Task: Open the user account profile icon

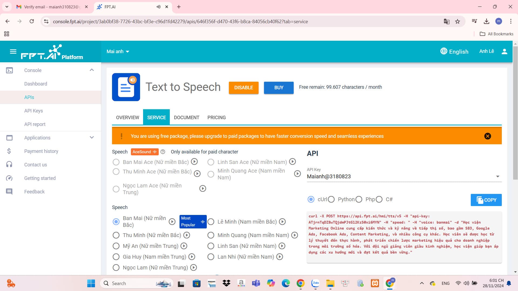Action: (x=504, y=51)
